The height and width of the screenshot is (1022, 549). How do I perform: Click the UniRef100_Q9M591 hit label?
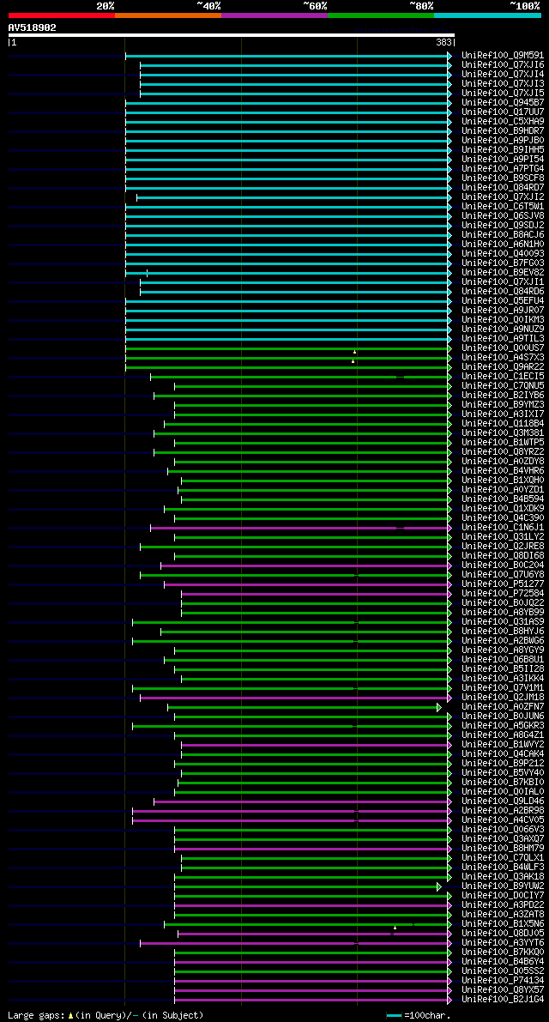[502, 56]
